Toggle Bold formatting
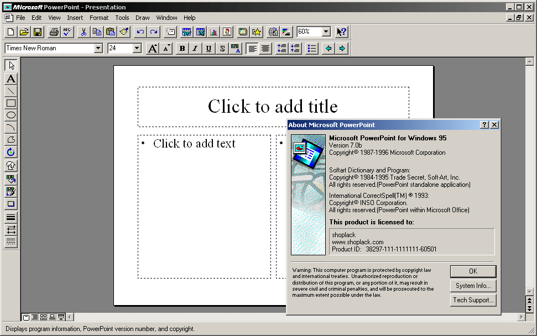 click(x=182, y=48)
